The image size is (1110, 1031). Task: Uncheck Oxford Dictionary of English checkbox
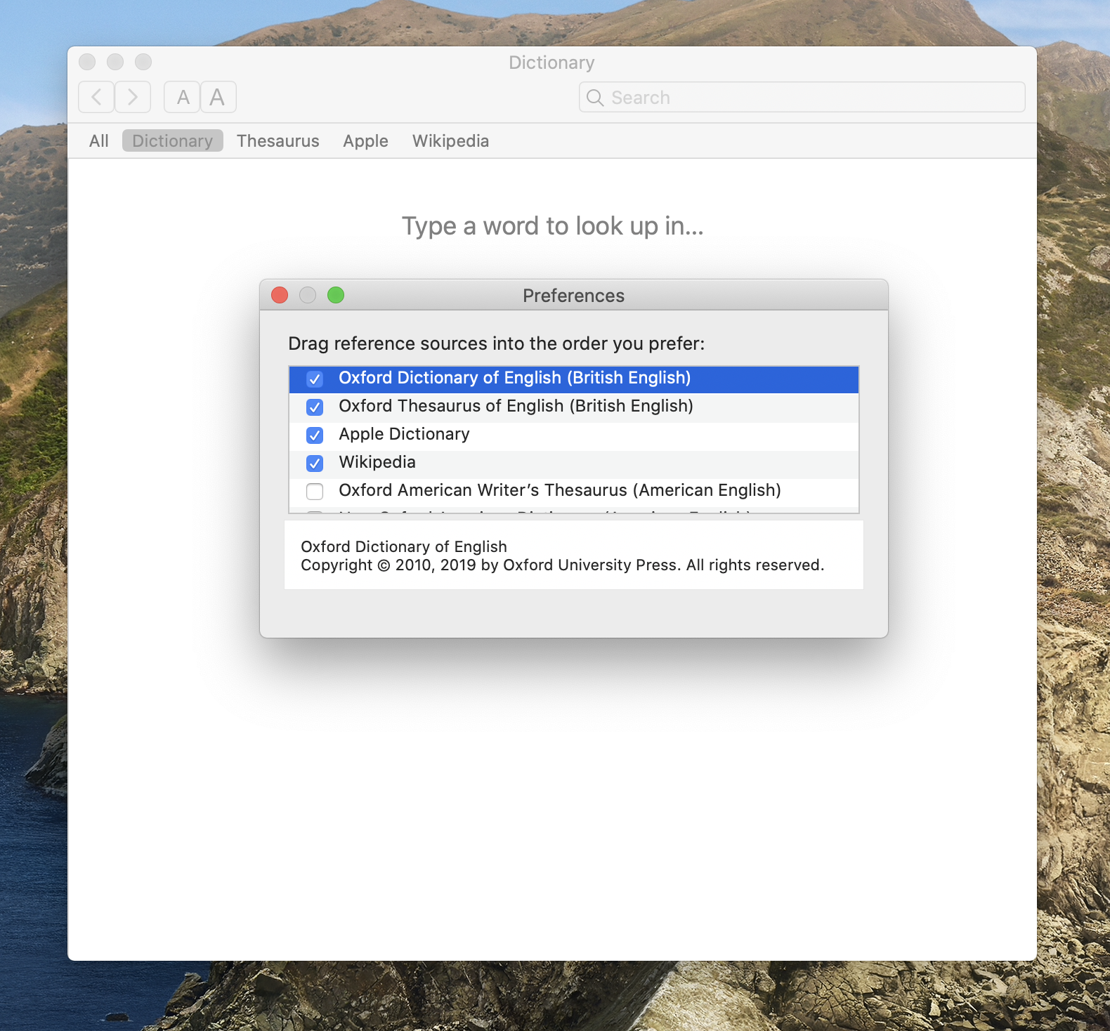click(315, 379)
